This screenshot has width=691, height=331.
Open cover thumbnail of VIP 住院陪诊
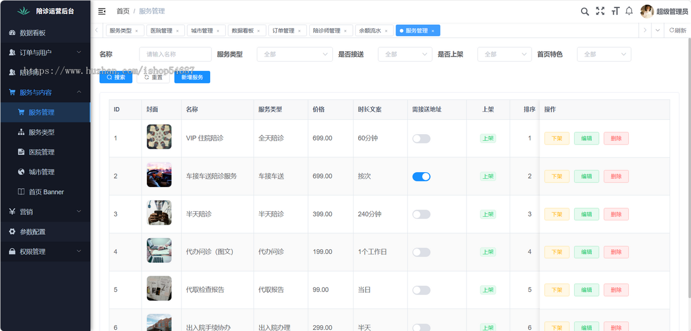pyautogui.click(x=159, y=138)
